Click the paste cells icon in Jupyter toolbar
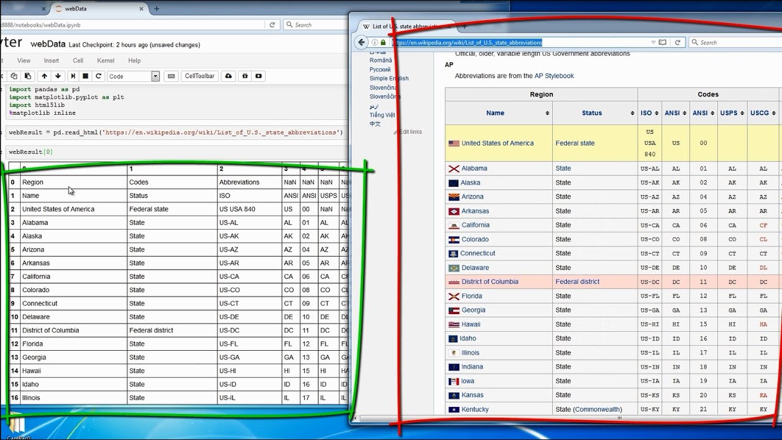 pyautogui.click(x=27, y=76)
